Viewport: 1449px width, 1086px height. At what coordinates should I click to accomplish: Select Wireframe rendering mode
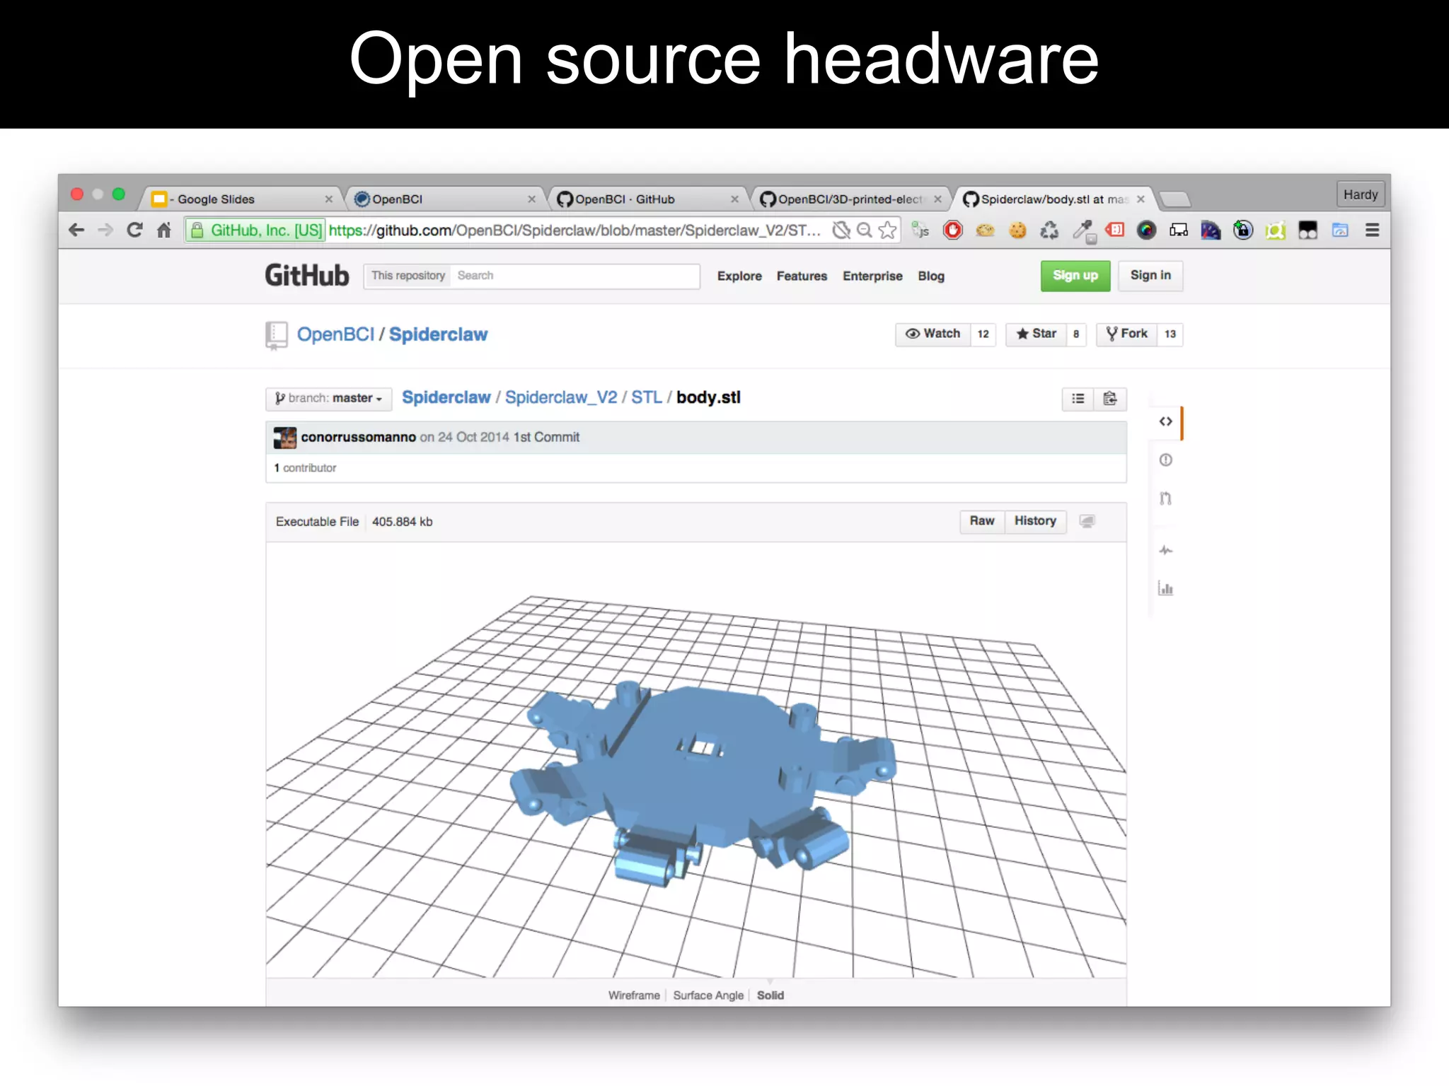(x=633, y=995)
